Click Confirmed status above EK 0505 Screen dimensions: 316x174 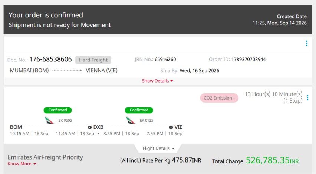(x=57, y=110)
